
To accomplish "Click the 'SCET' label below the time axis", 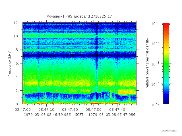I will point(79,115).
